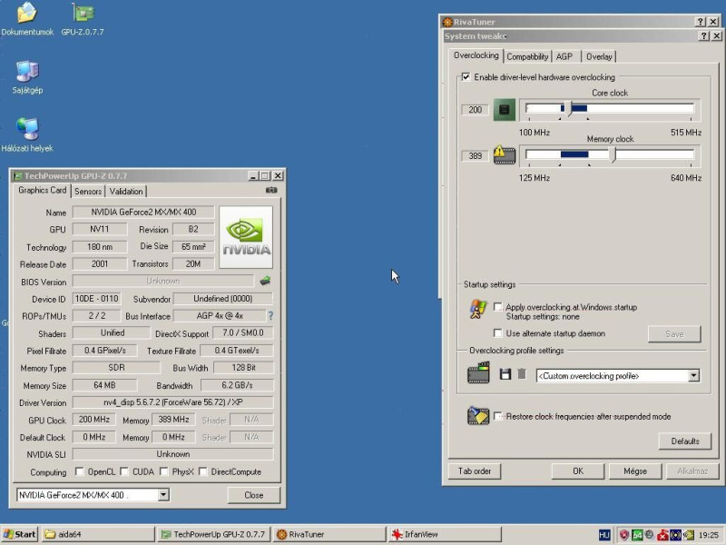The image size is (726, 545).
Task: Open the Start menu
Action: coord(19,534)
